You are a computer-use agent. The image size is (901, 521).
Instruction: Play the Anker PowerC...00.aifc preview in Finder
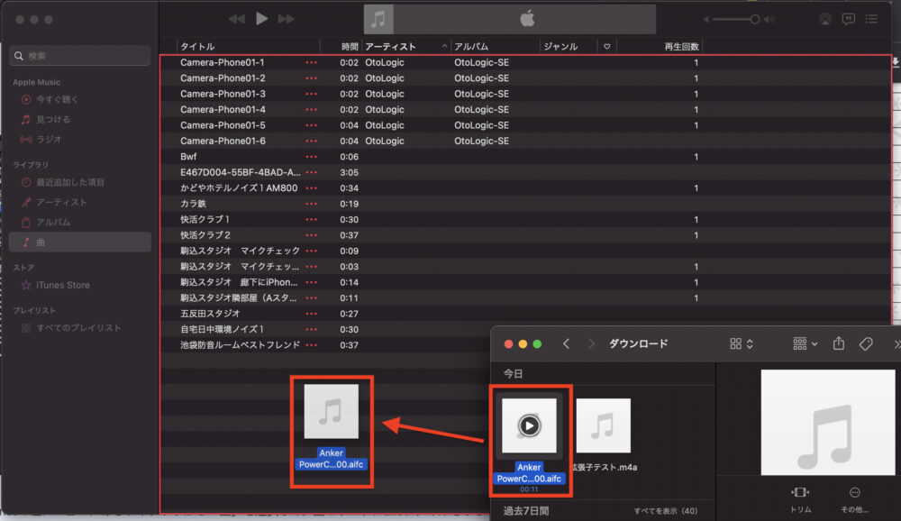(529, 426)
